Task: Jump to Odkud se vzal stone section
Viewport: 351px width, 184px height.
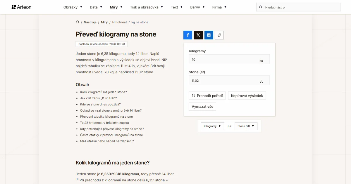Action: point(111,110)
